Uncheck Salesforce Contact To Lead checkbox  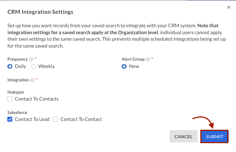[x=10, y=119]
